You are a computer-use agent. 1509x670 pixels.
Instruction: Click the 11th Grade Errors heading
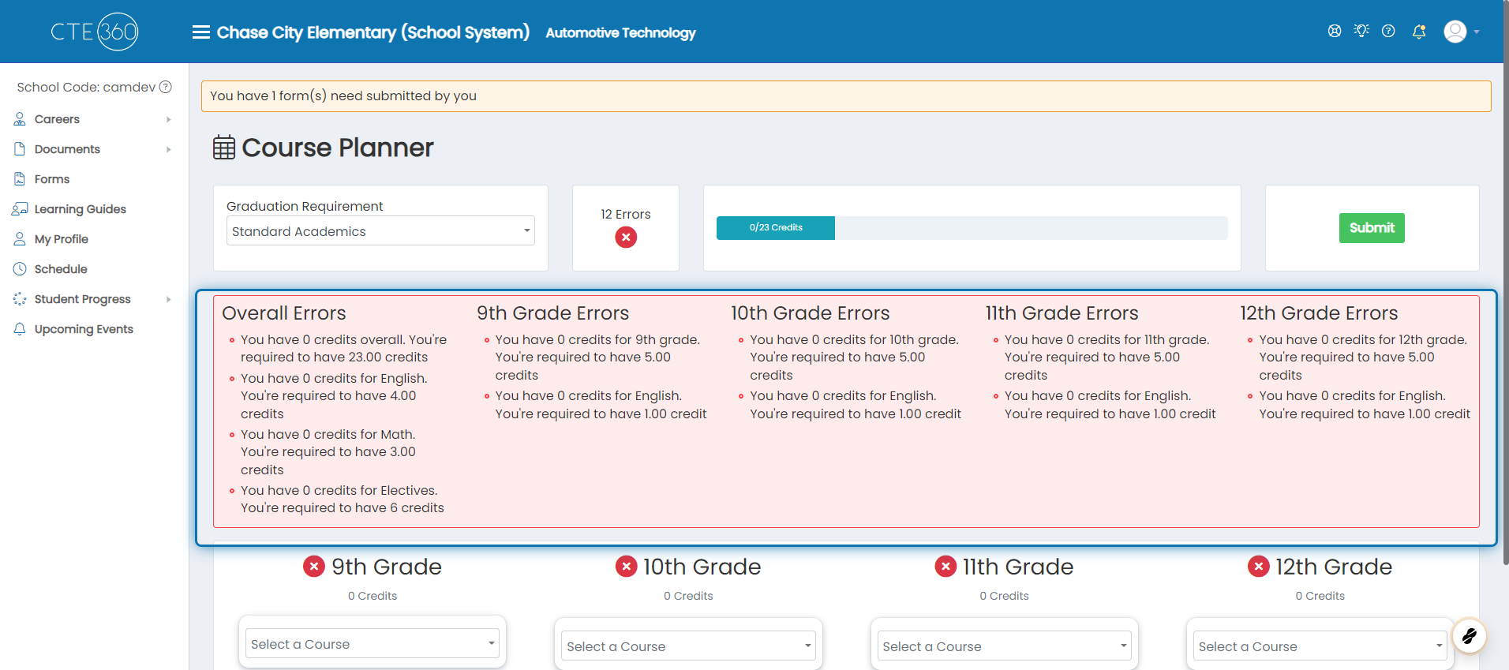click(x=1062, y=313)
